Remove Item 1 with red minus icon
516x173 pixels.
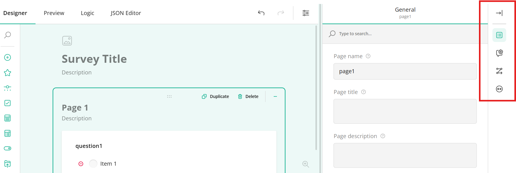coord(81,164)
